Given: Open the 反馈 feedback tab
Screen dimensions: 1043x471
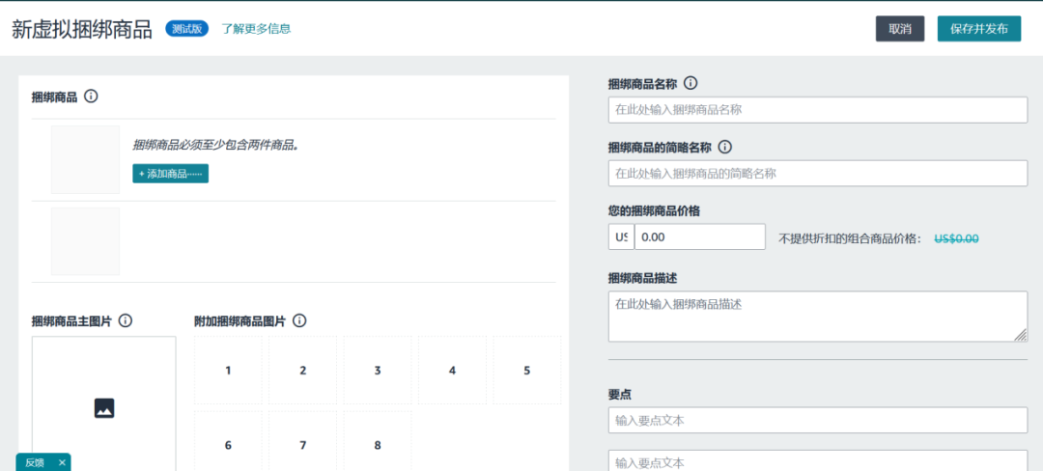Looking at the screenshot, I should 35,462.
